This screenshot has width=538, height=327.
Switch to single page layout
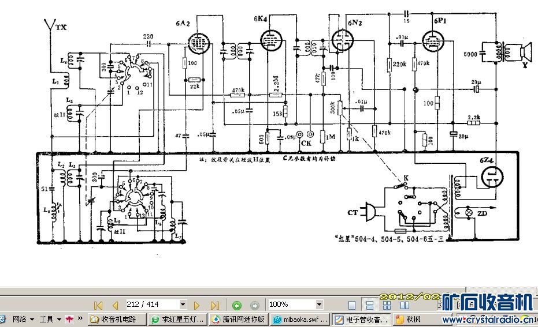[x=352, y=305]
